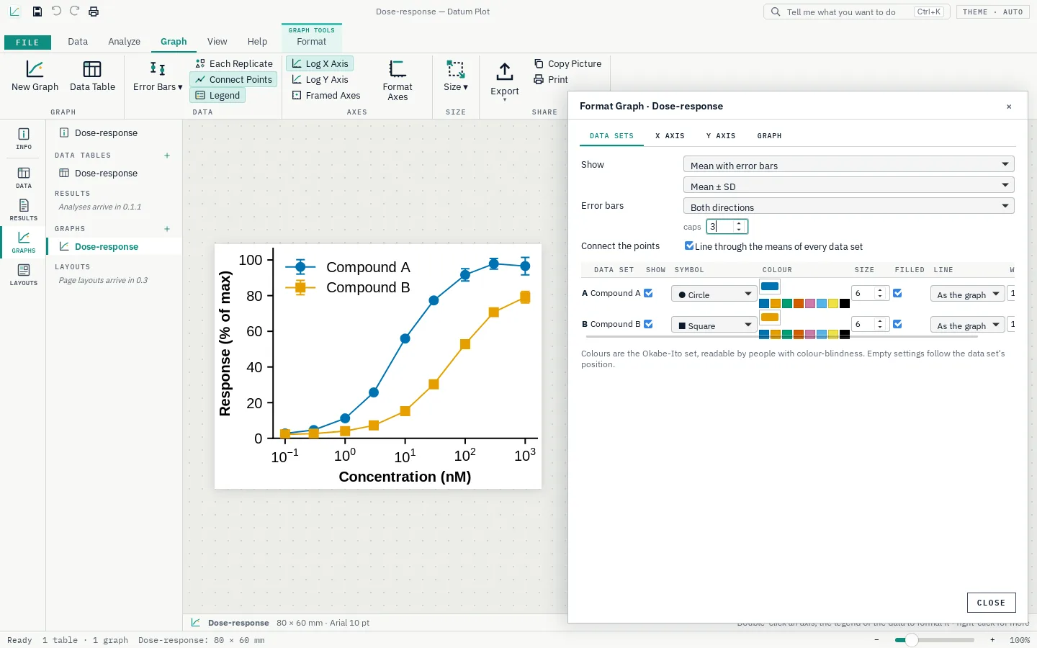The height and width of the screenshot is (648, 1037).
Task: Click the Redo icon
Action: click(x=75, y=12)
